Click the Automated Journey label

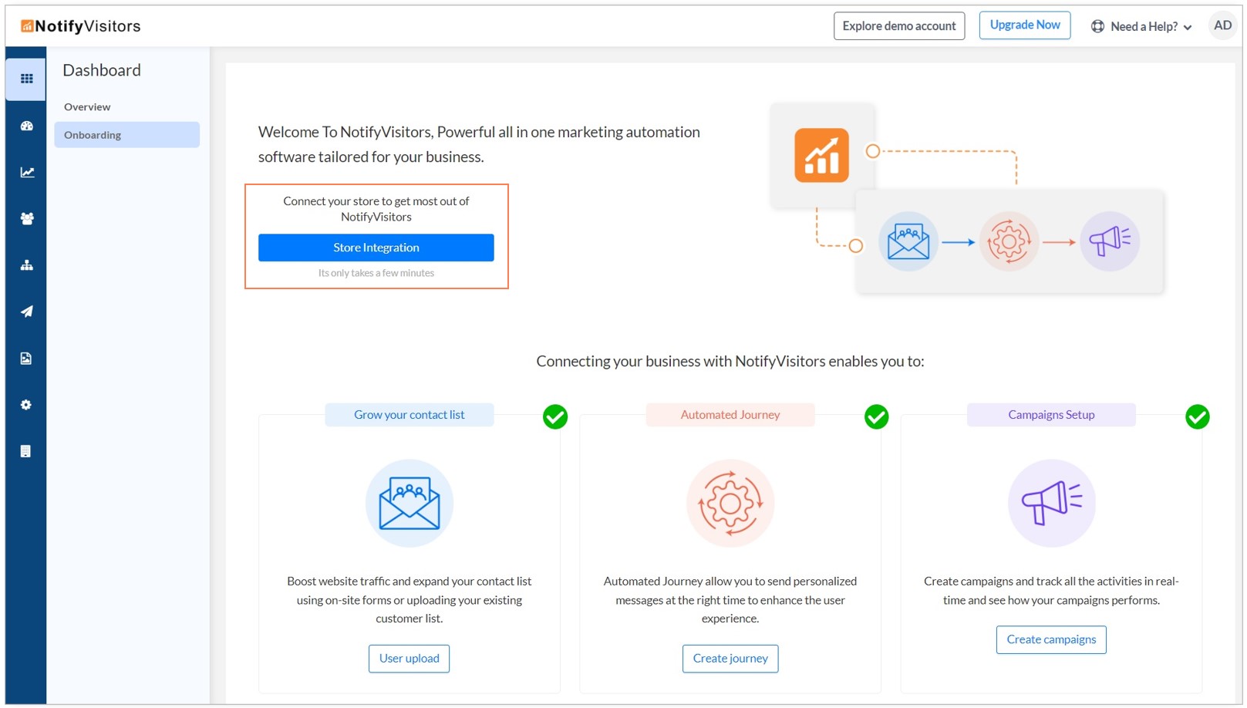pos(730,415)
